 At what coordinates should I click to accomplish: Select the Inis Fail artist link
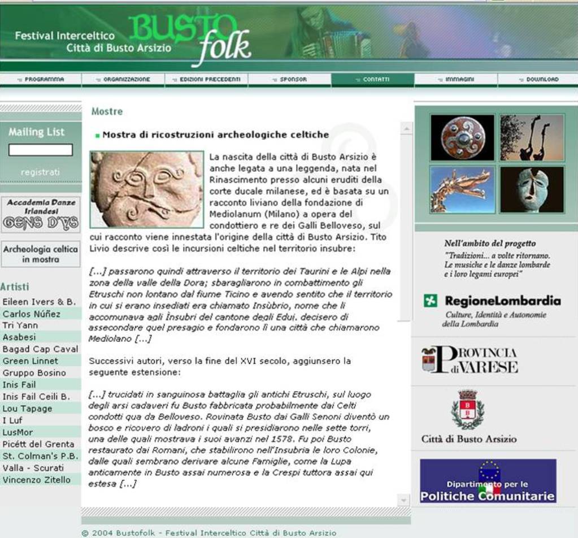point(19,385)
